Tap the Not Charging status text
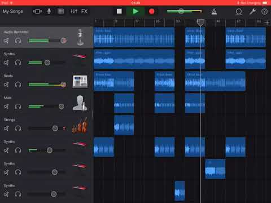This screenshot has height=203, width=271. (250, 3)
